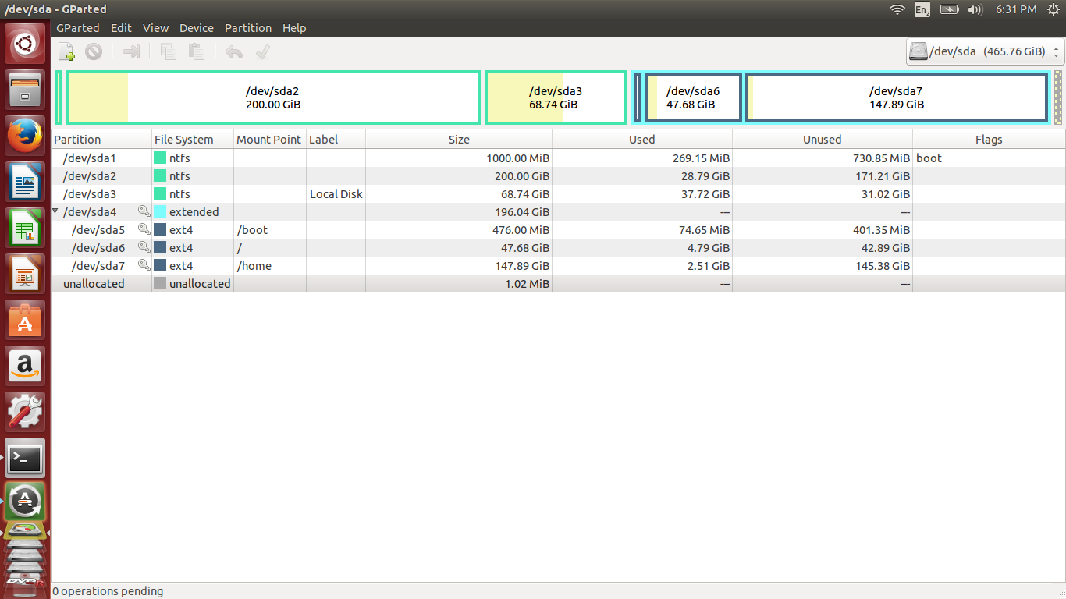1066x599 pixels.
Task: Sort by the Used column header
Action: click(x=642, y=140)
